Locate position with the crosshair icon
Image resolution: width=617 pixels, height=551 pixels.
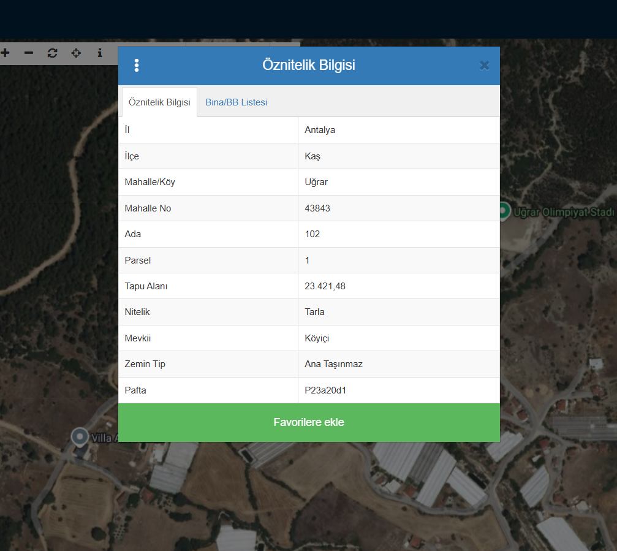(76, 53)
